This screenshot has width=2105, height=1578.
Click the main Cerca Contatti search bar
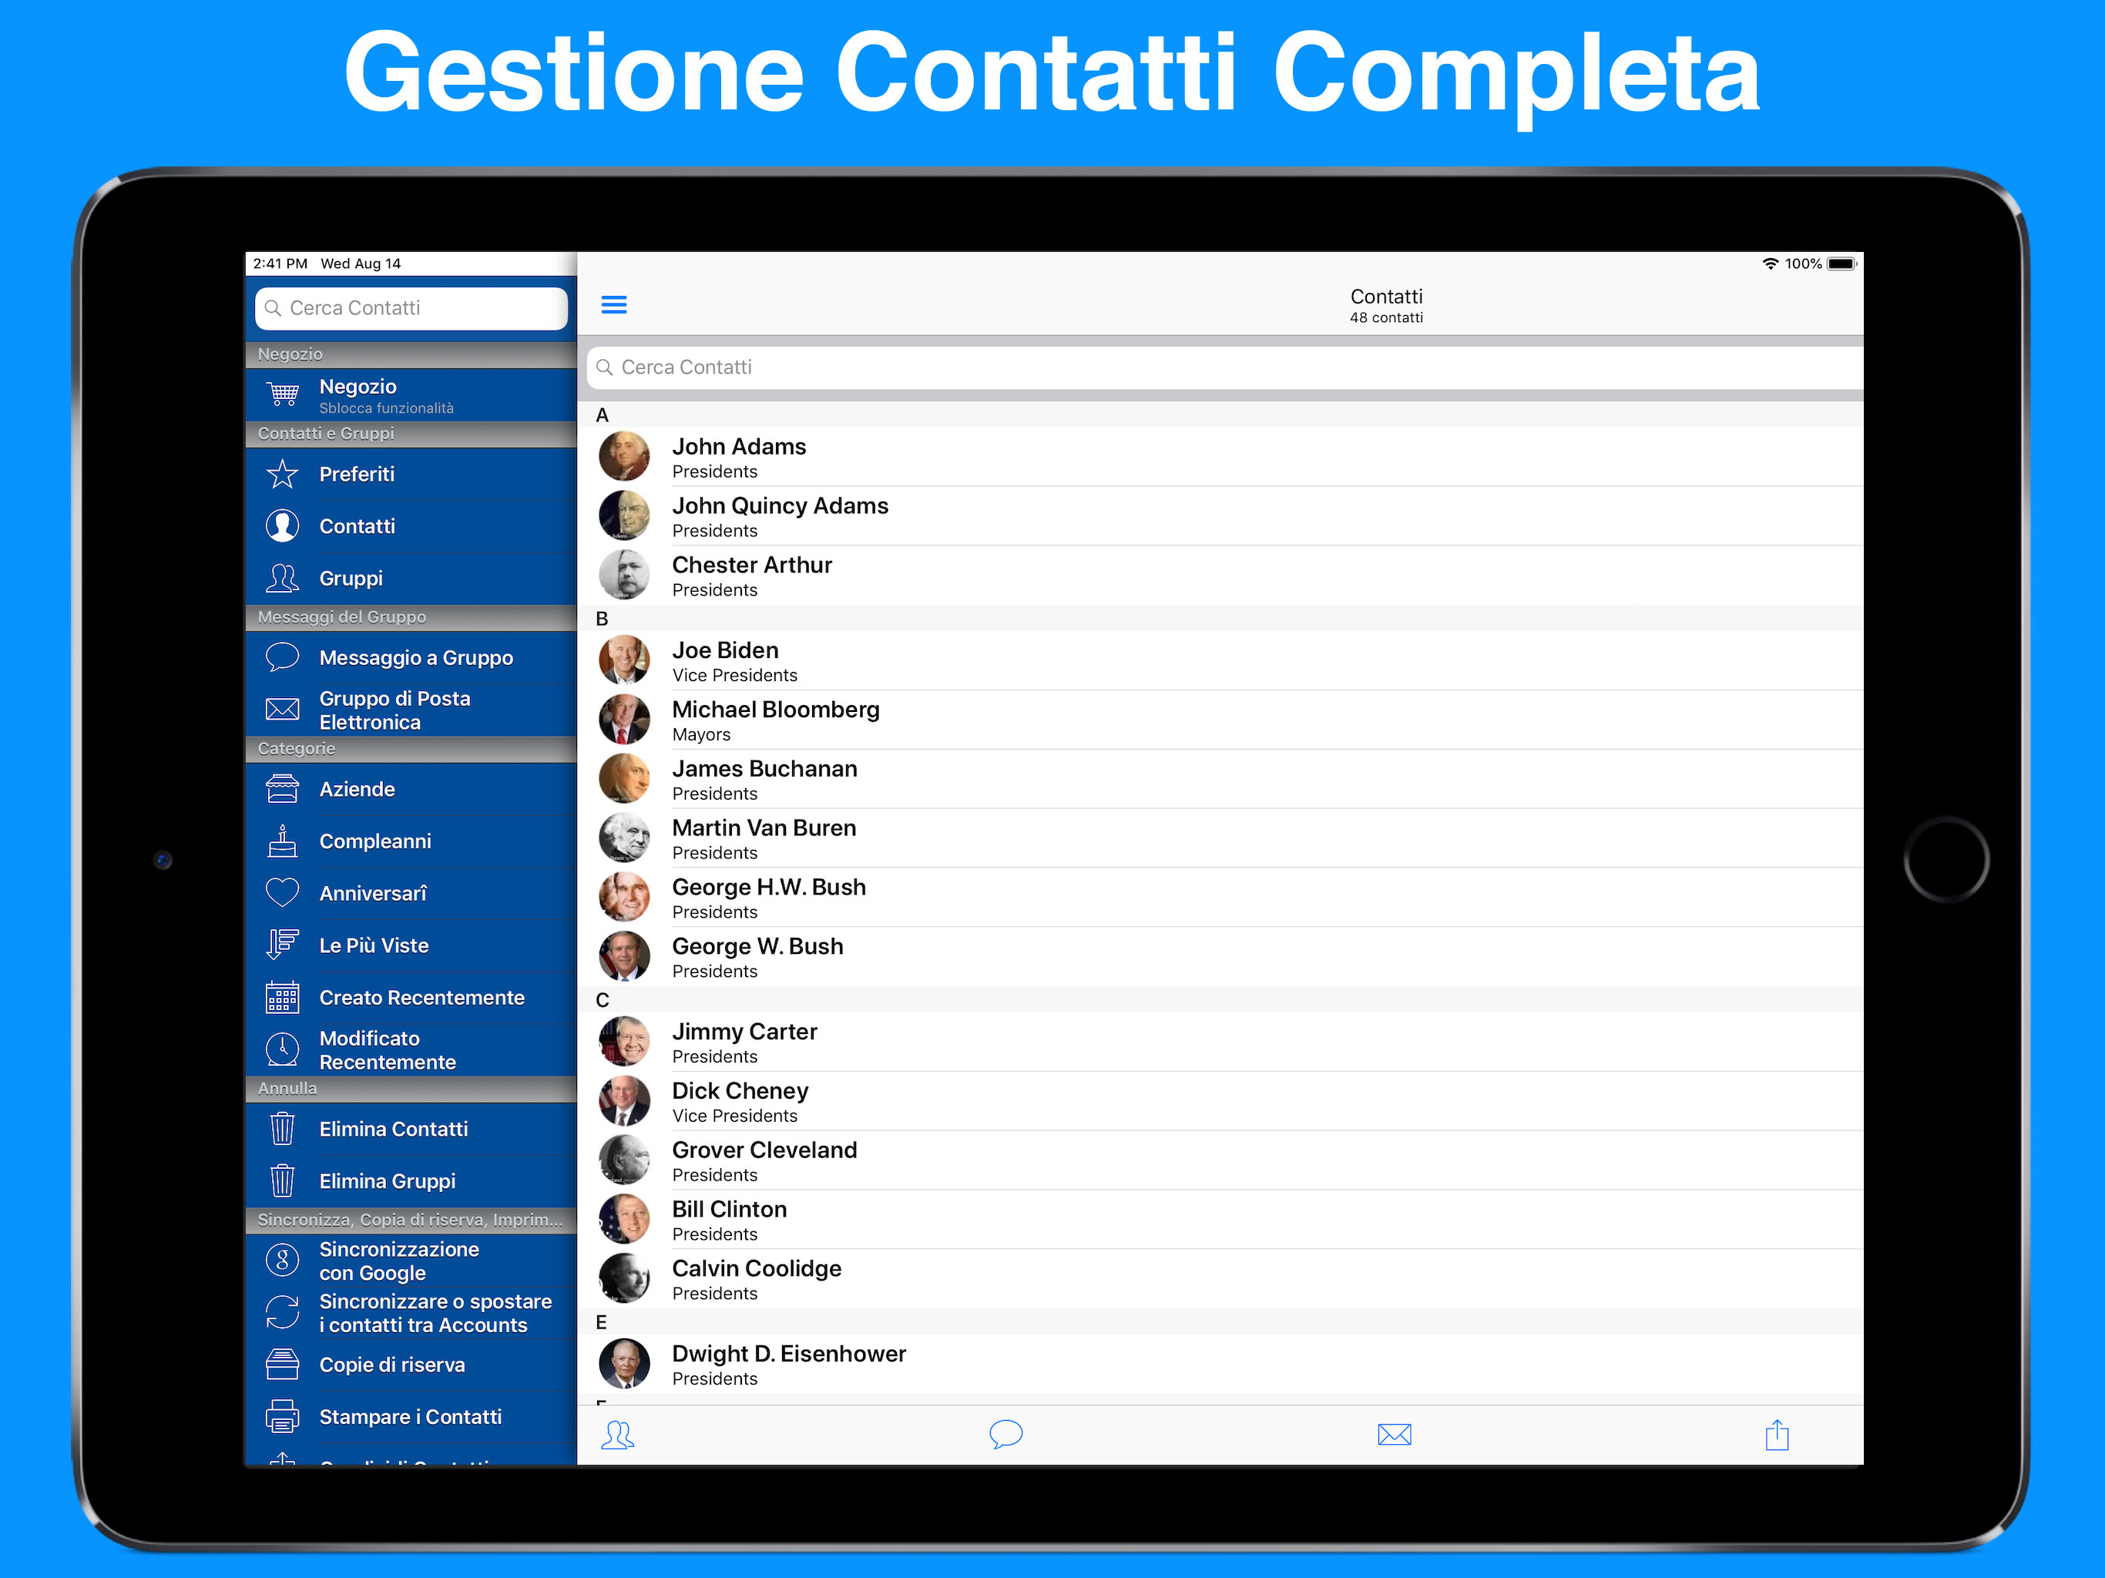[1225, 368]
